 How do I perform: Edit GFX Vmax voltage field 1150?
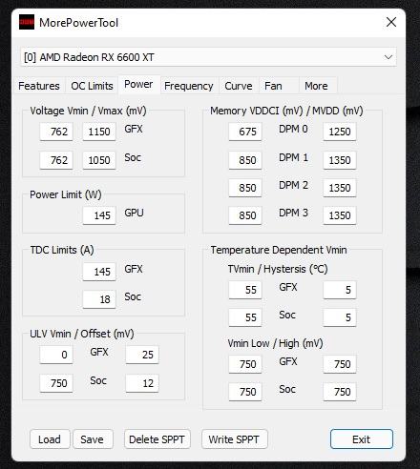pos(99,132)
